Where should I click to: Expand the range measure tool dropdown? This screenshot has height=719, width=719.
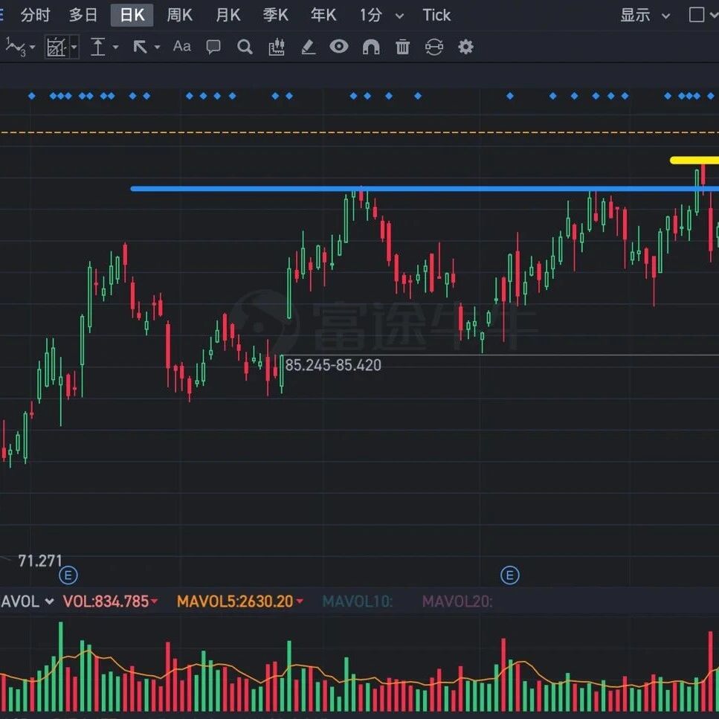[115, 47]
